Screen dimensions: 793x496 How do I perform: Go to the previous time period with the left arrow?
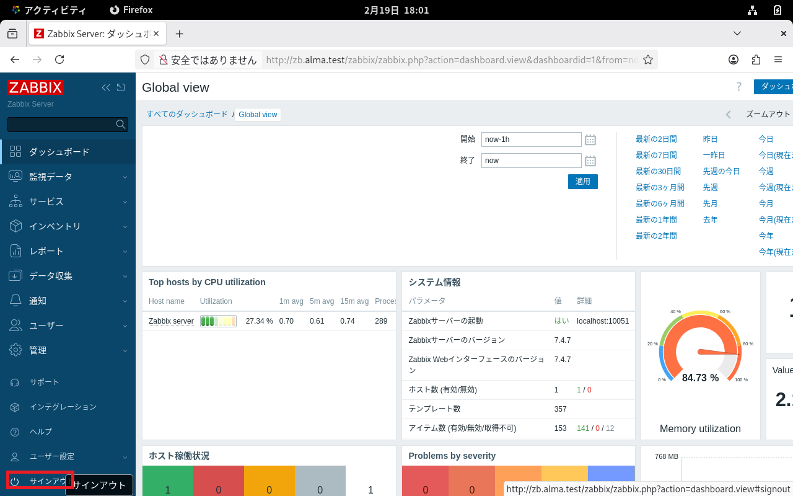coord(729,114)
